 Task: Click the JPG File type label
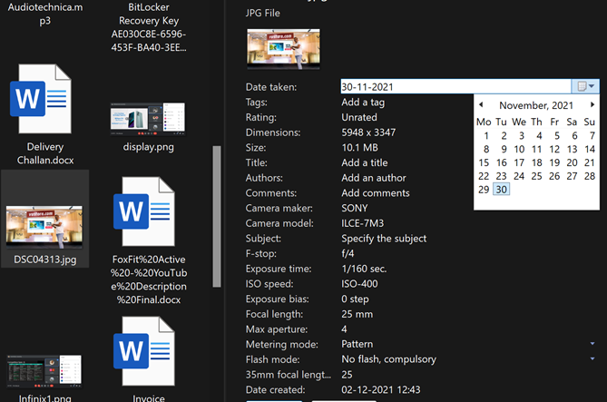coord(262,14)
